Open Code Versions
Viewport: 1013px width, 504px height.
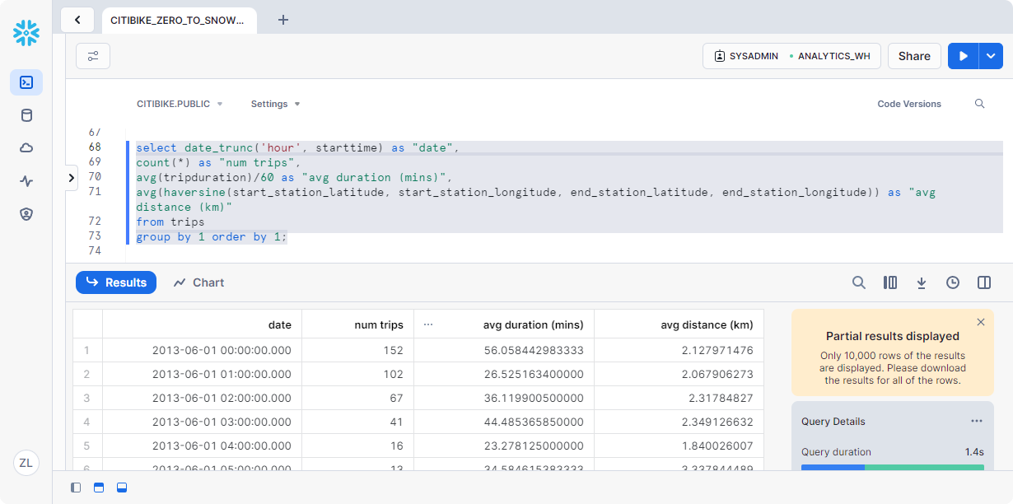tap(909, 104)
